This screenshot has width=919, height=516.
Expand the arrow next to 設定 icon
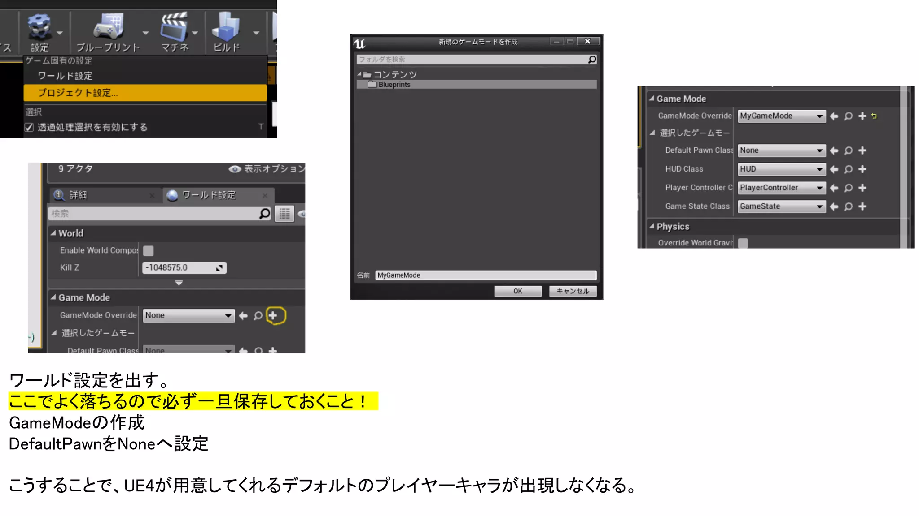coord(60,33)
